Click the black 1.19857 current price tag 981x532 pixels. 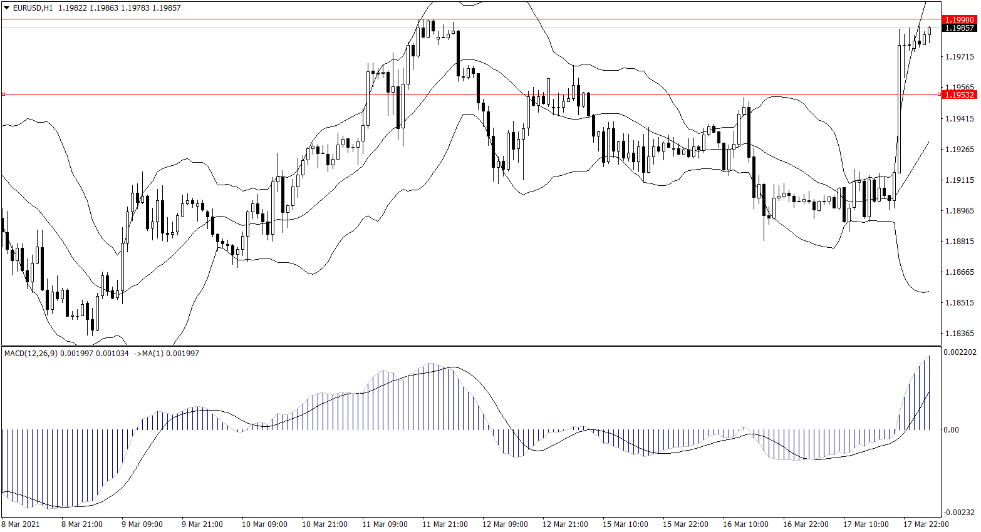pyautogui.click(x=959, y=28)
